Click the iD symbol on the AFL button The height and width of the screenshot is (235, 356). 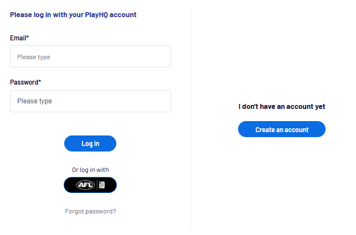click(x=101, y=185)
